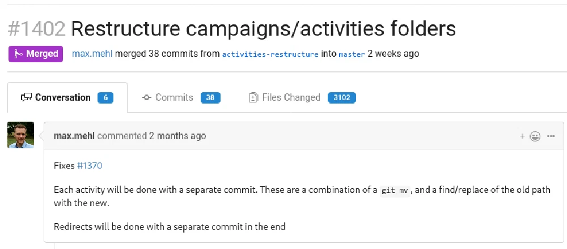Click the #1402 pull request number

pyautogui.click(x=36, y=28)
